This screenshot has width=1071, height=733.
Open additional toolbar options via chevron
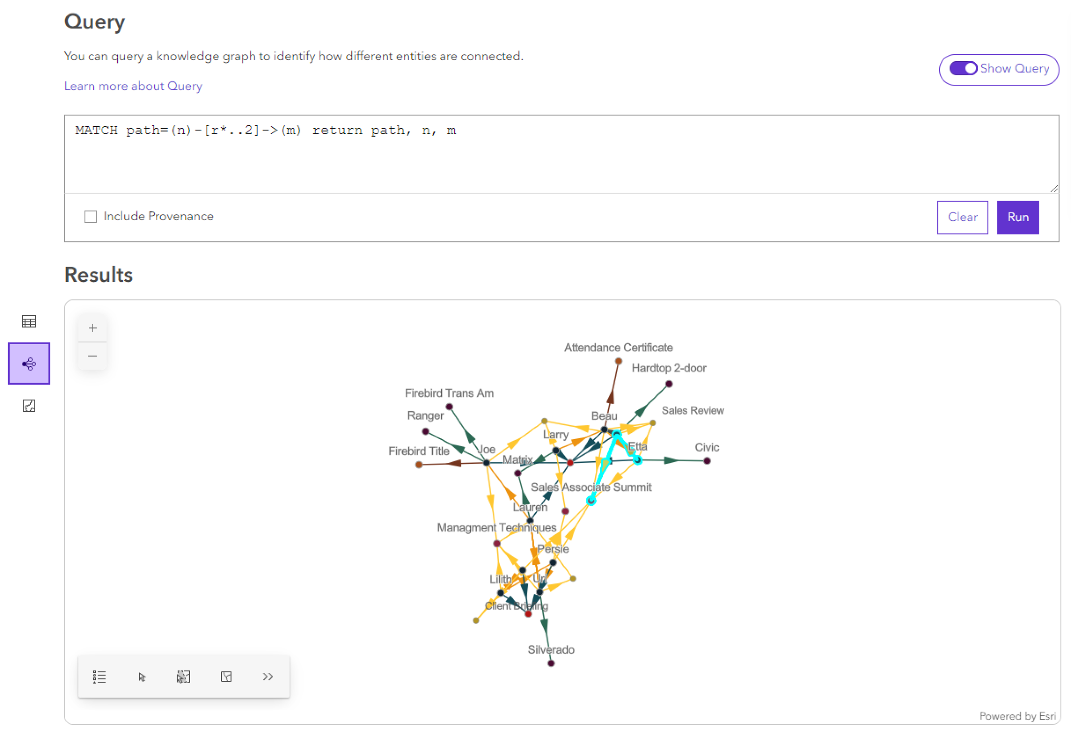pyautogui.click(x=270, y=677)
